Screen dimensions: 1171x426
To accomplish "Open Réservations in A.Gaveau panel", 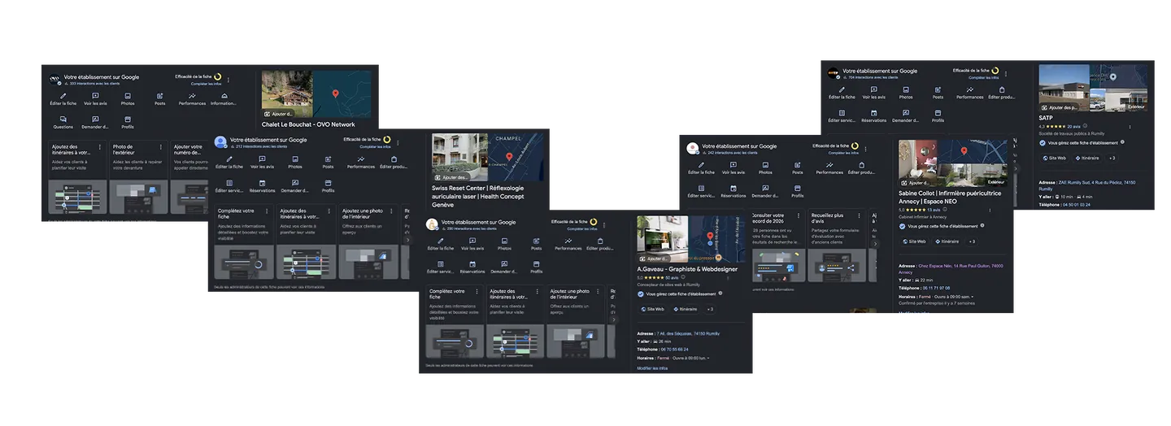I will 472,267.
